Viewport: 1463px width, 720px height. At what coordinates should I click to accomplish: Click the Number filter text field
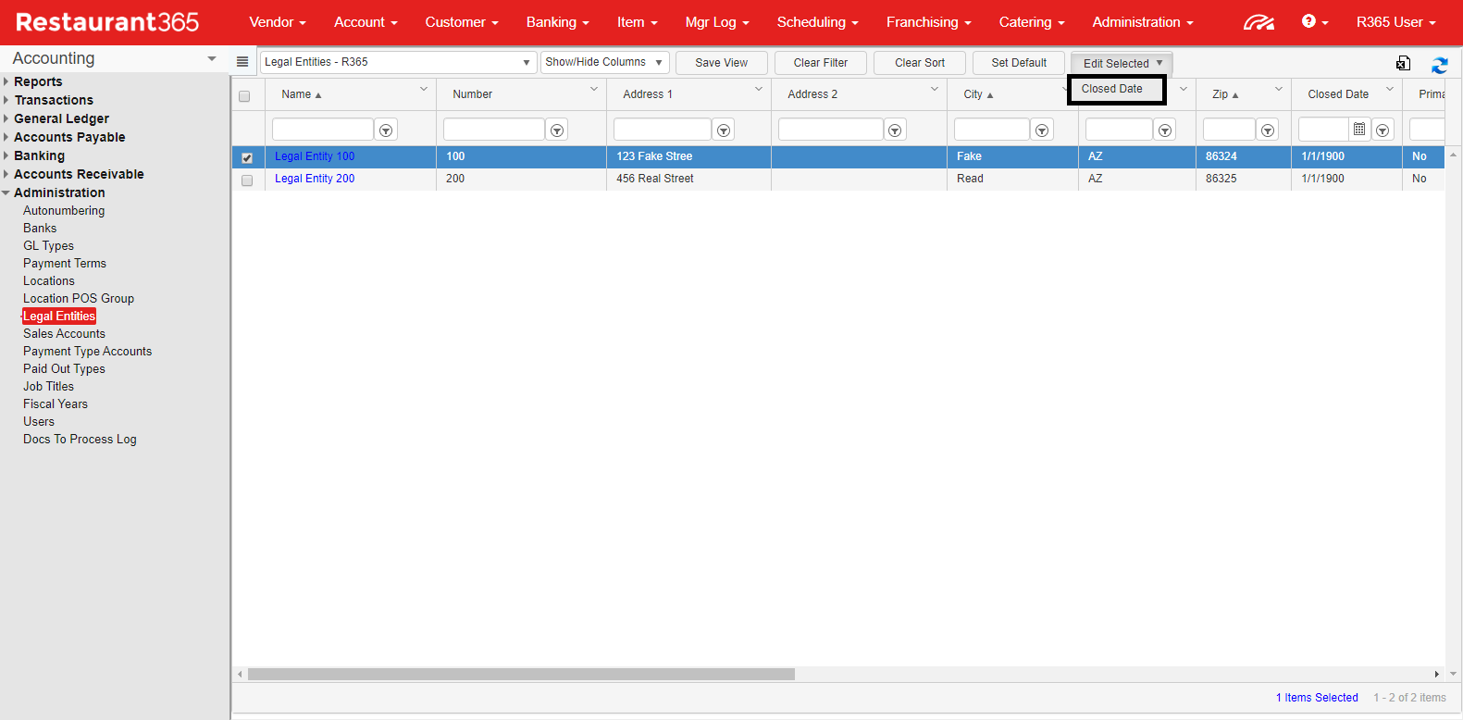(x=494, y=130)
